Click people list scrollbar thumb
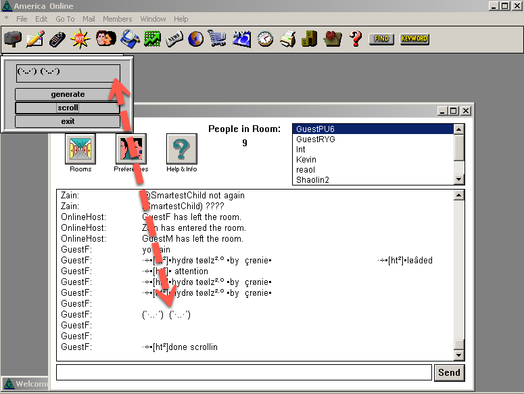524x394 pixels. (x=459, y=148)
